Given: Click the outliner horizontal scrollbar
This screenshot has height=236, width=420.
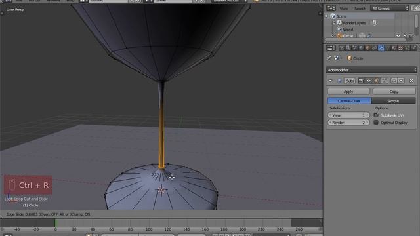Looking at the screenshot, I should click(x=366, y=39).
